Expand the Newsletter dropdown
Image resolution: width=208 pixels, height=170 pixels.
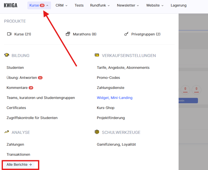[x=128, y=5]
